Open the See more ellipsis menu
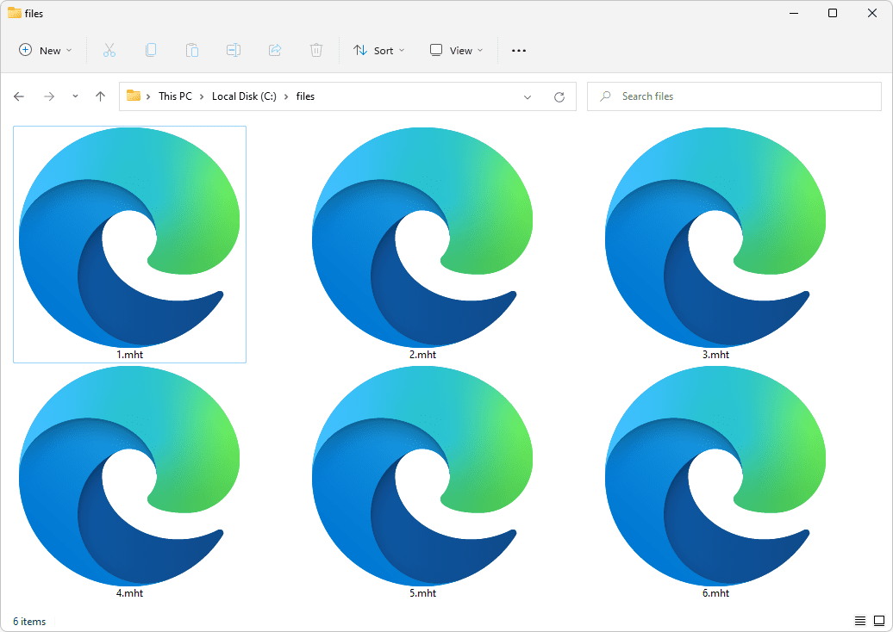The height and width of the screenshot is (632, 893). [x=519, y=51]
